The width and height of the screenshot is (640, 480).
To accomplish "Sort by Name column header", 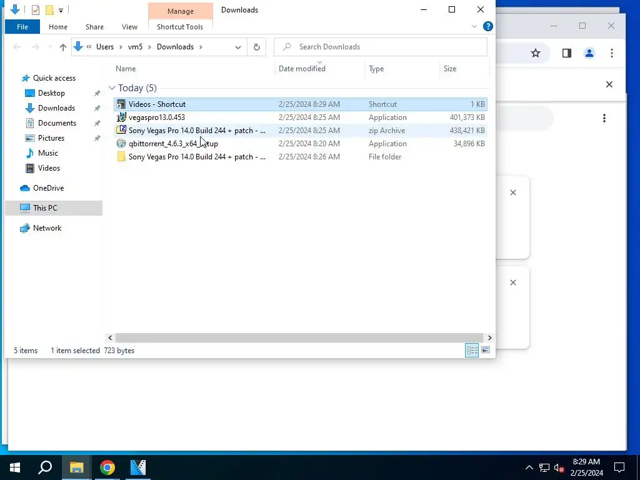I will [125, 69].
